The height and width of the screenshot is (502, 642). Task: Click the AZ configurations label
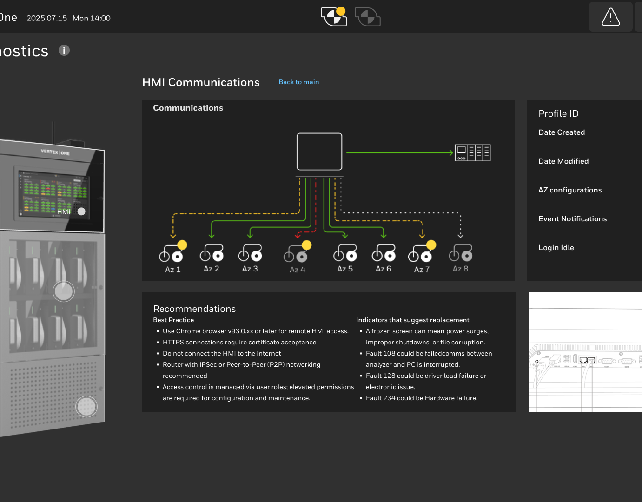[x=570, y=190]
